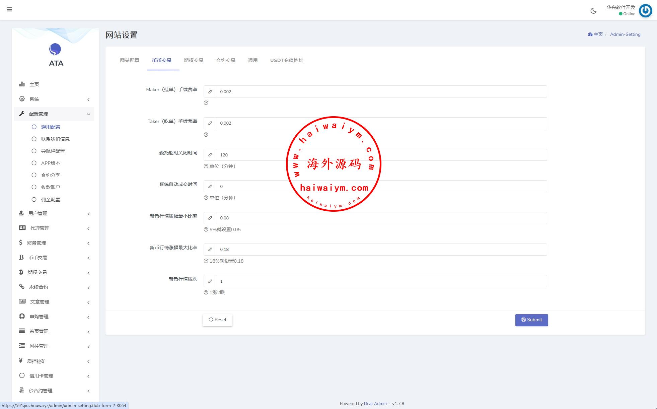
Task: Click the 主页 bar chart icon
Action: 22,84
